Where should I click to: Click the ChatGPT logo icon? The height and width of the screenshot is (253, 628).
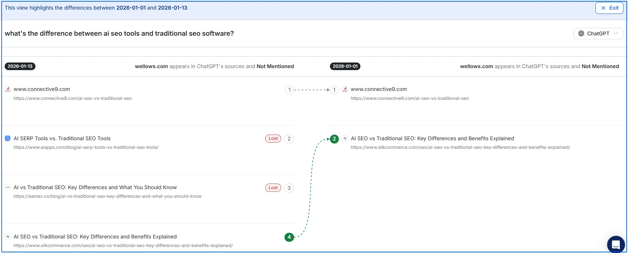pos(581,33)
